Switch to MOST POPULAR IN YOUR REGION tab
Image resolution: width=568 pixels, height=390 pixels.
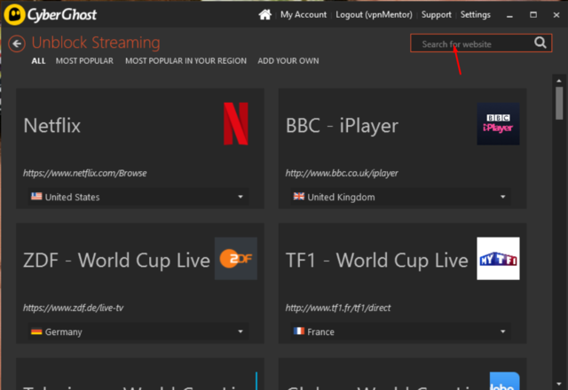[x=185, y=61]
